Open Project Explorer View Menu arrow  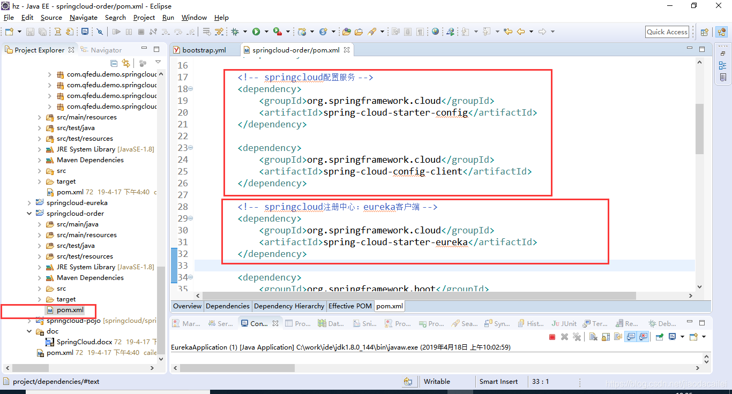tap(158, 63)
